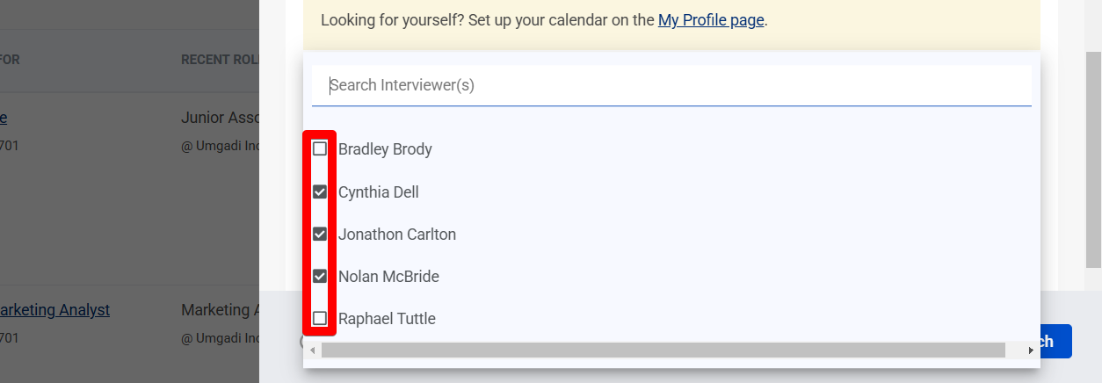Click the Bradley Brody name label
Image resolution: width=1102 pixels, height=383 pixels.
385,149
